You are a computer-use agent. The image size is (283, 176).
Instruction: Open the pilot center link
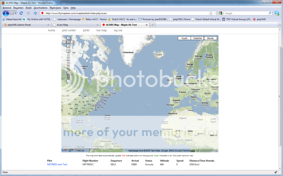pos(69,31)
